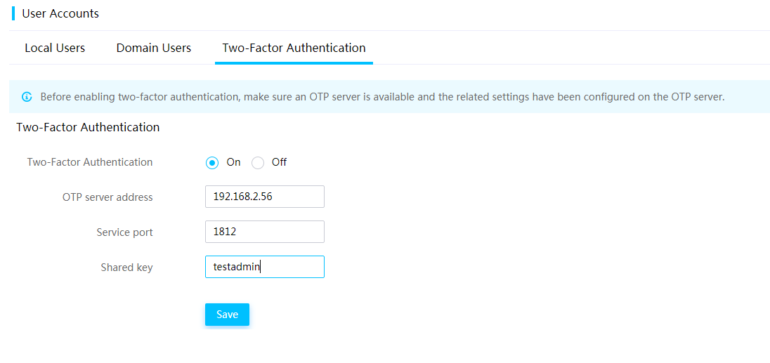Select the Two-Factor Authentication tab

[x=294, y=48]
